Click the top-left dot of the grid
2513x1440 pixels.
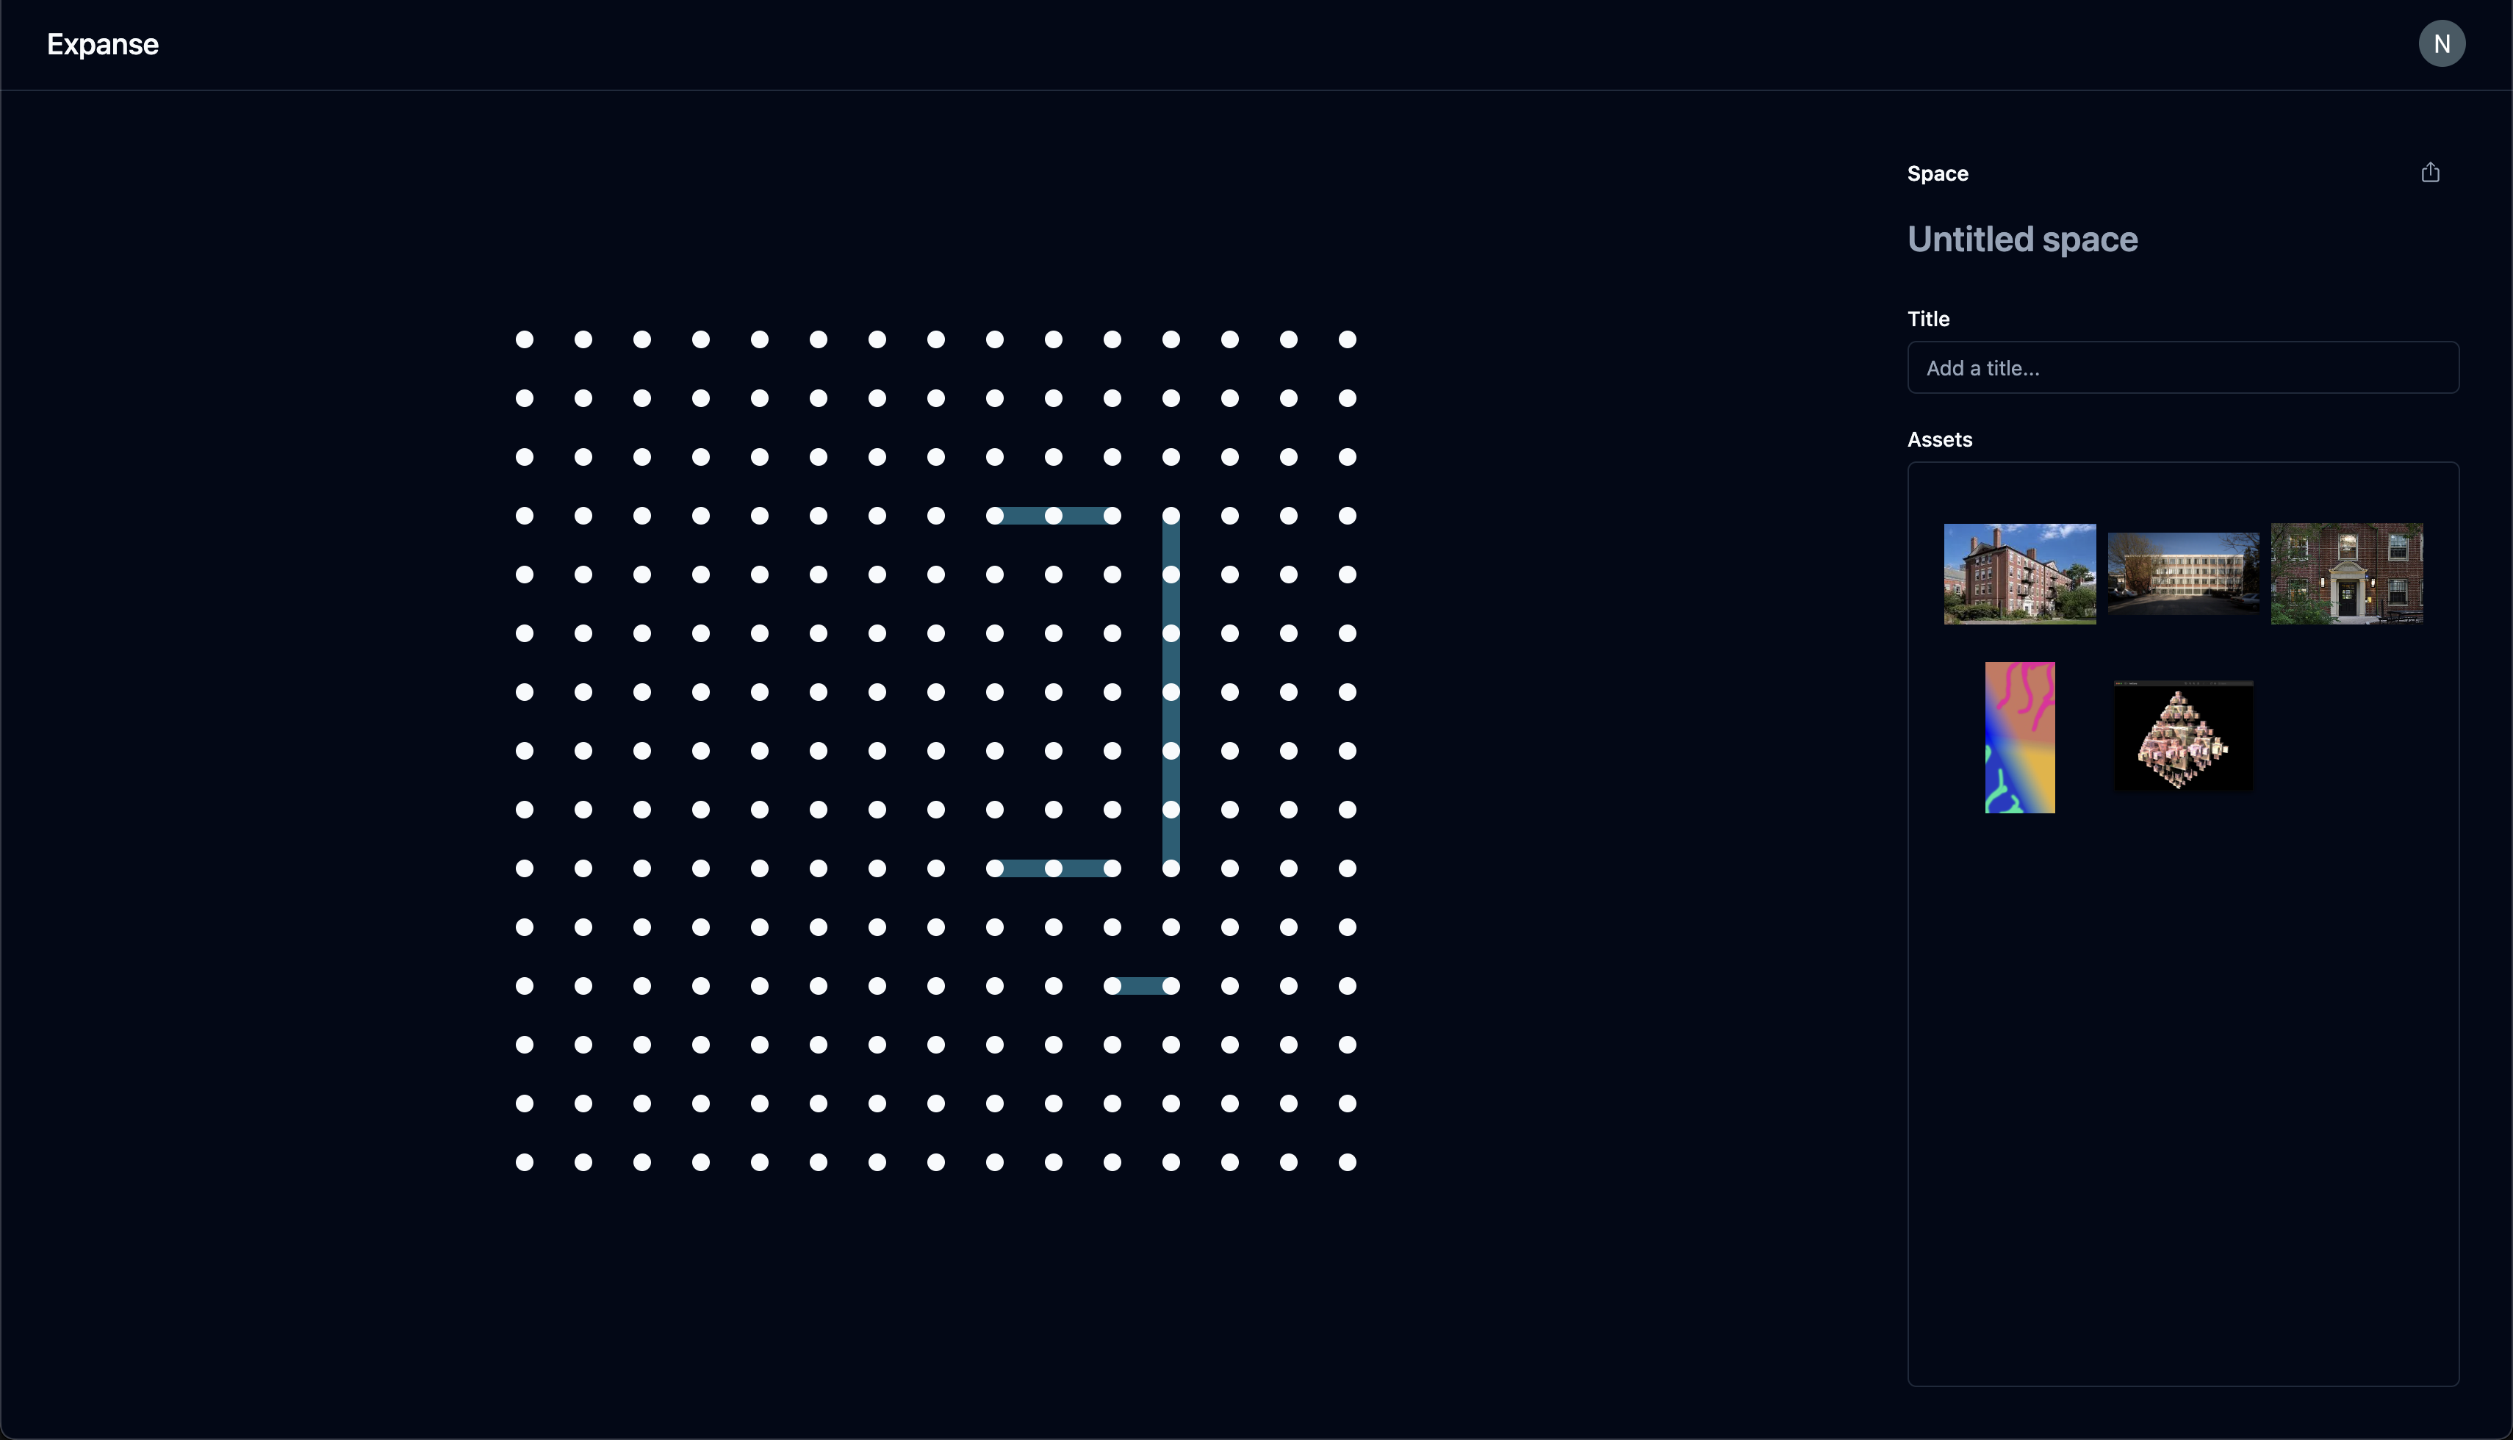(x=524, y=339)
